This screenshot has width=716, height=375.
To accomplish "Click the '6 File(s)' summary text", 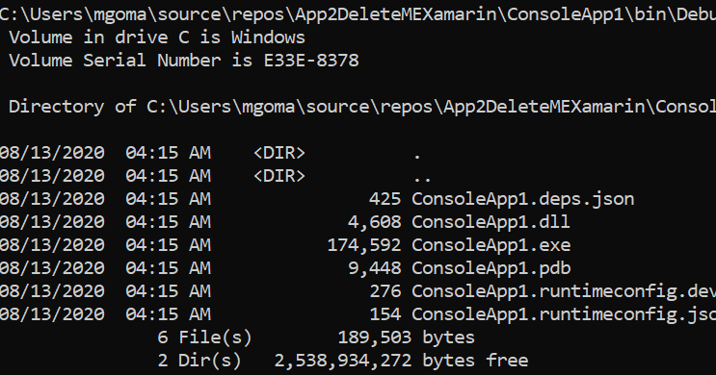I will 204,337.
